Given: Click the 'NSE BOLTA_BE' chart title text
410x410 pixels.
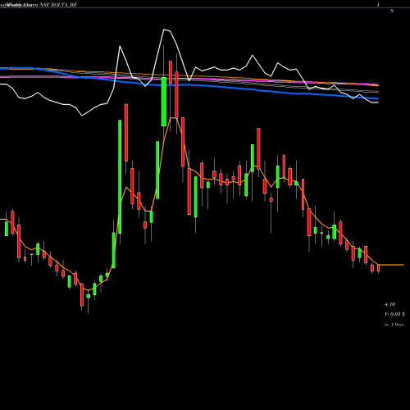Looking at the screenshot, I should [58, 5].
